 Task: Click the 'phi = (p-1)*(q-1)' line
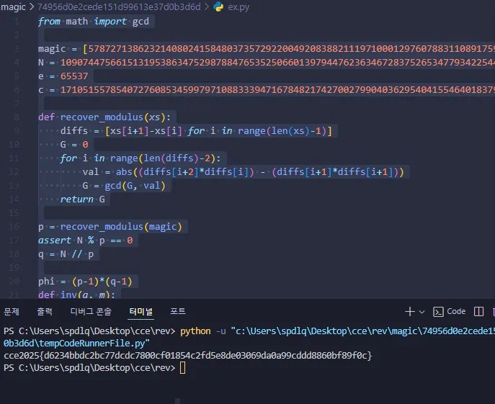(85, 282)
